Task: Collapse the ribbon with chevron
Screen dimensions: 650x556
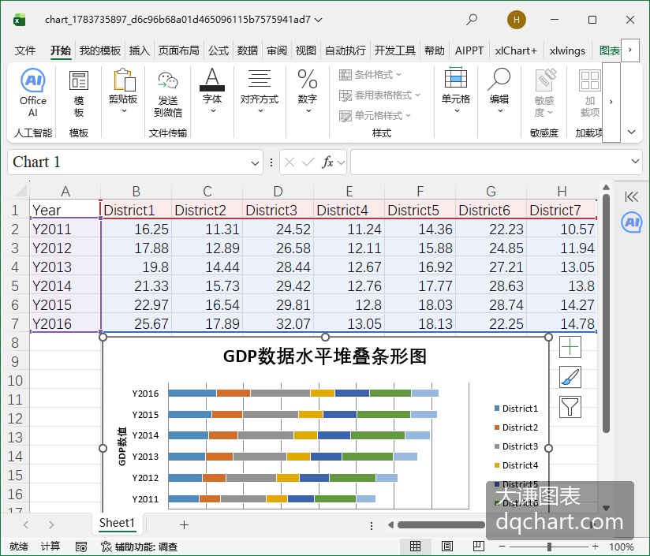Action: point(631,132)
